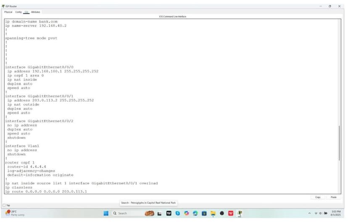Toggle the Top checkbox
This screenshot has height=224, width=348.
coord(4,206)
